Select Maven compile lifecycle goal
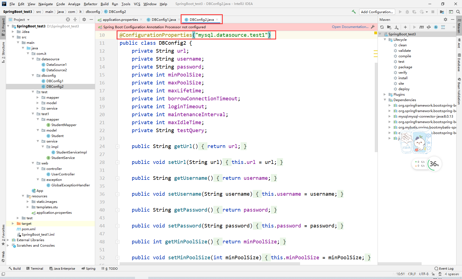Image resolution: width=462 pixels, height=279 pixels. pos(405,56)
